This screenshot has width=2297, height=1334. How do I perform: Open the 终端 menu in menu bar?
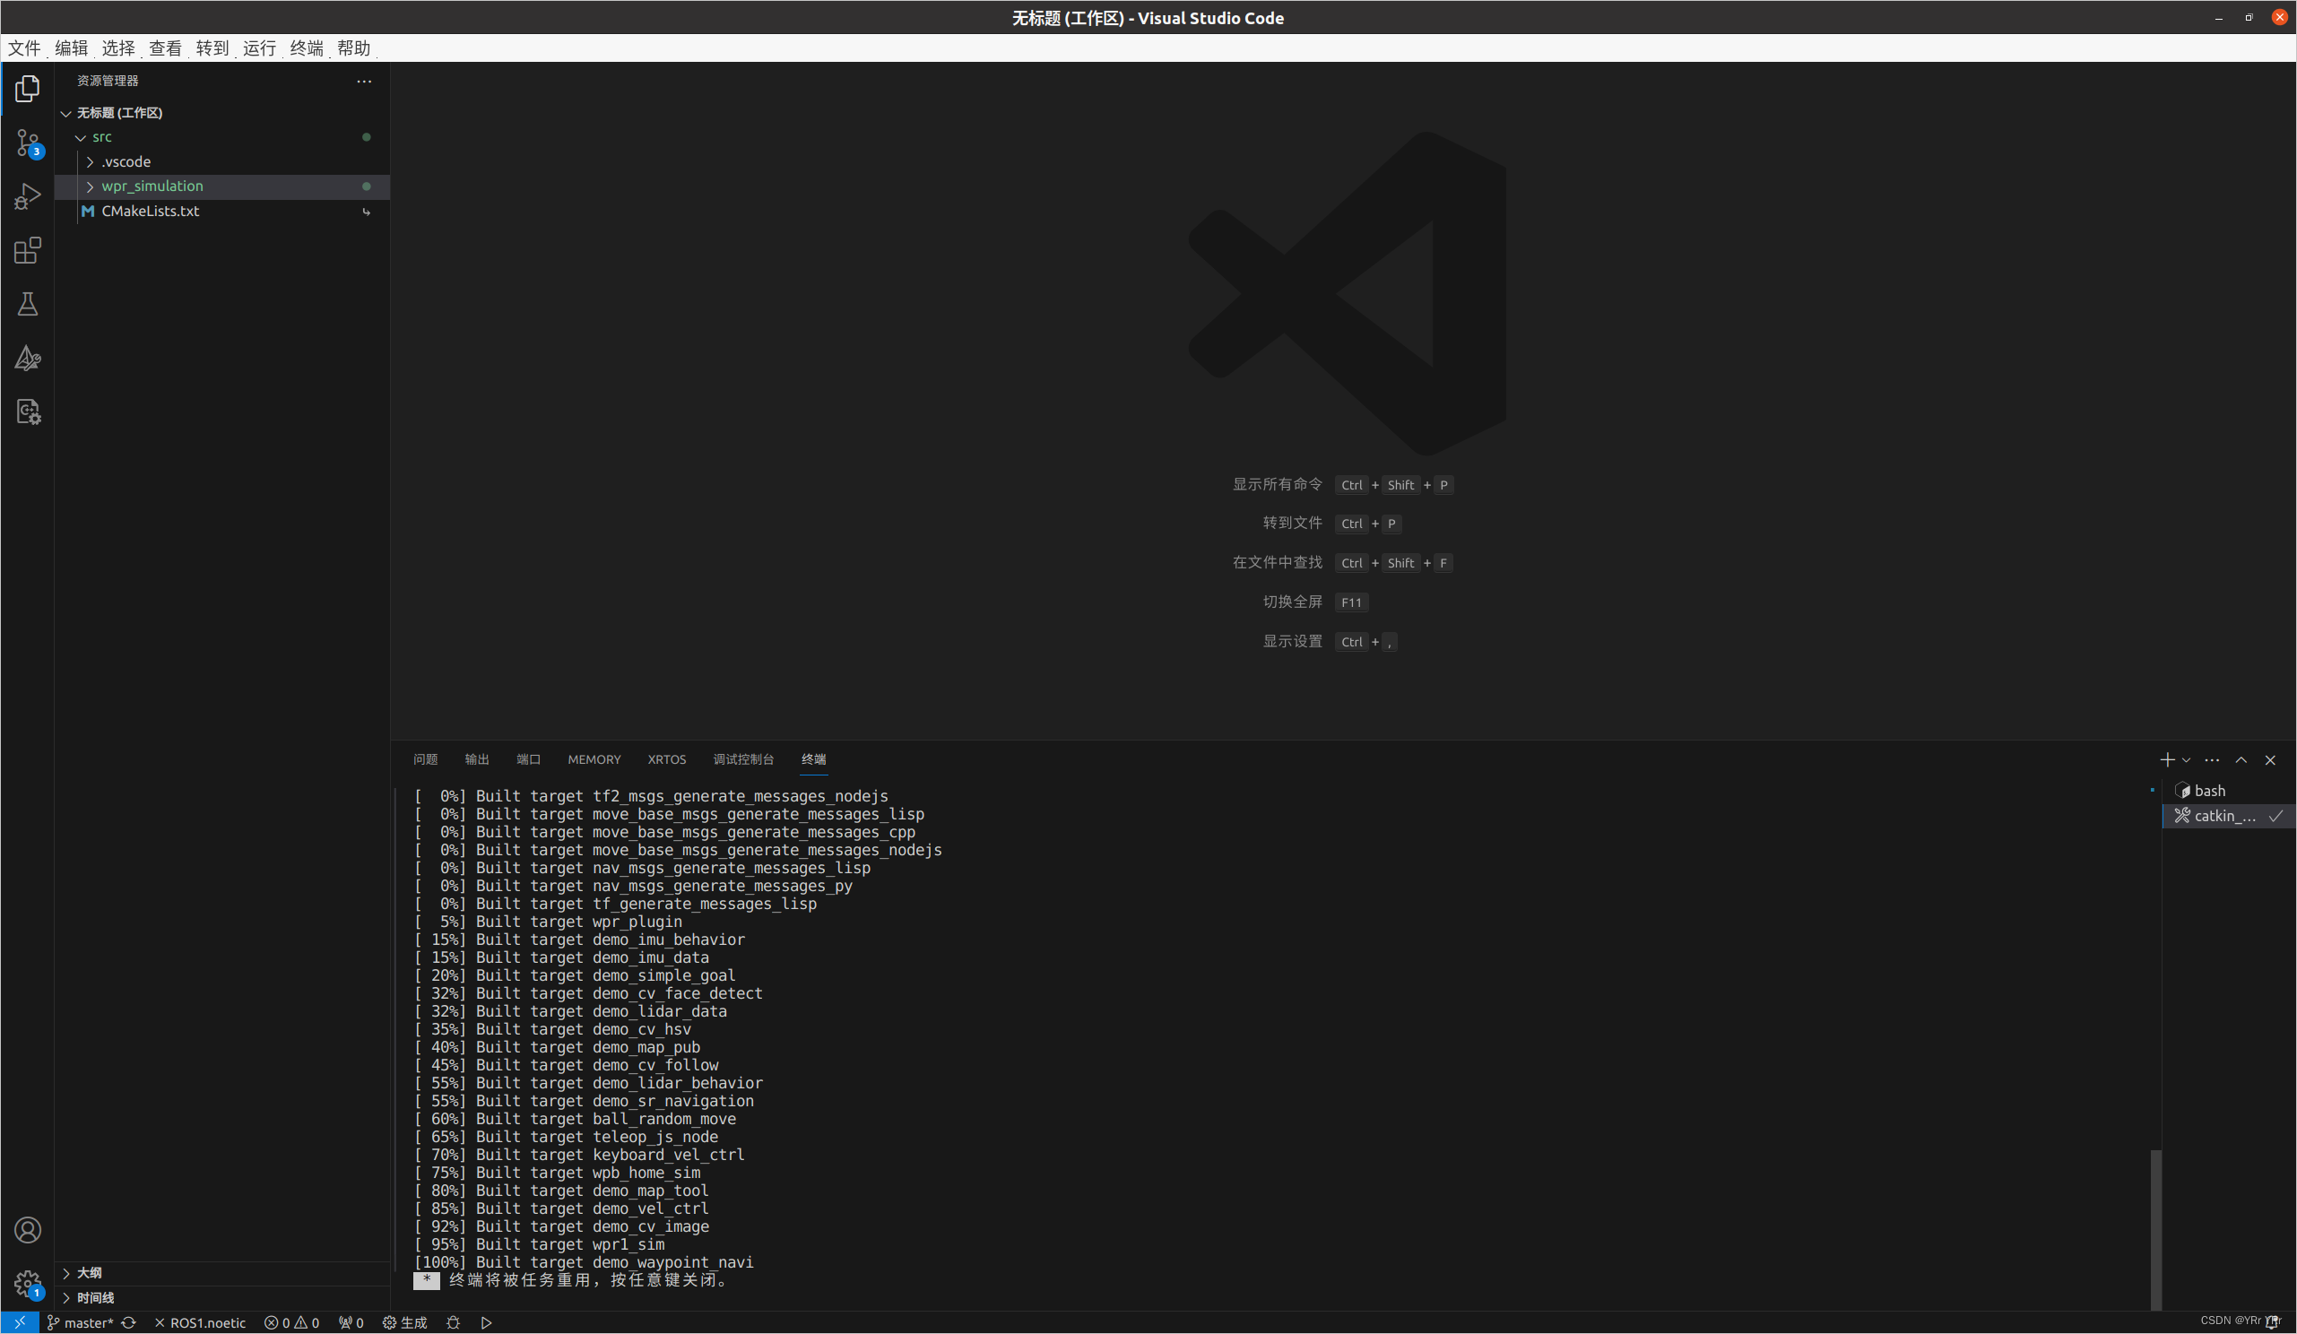pyautogui.click(x=307, y=48)
